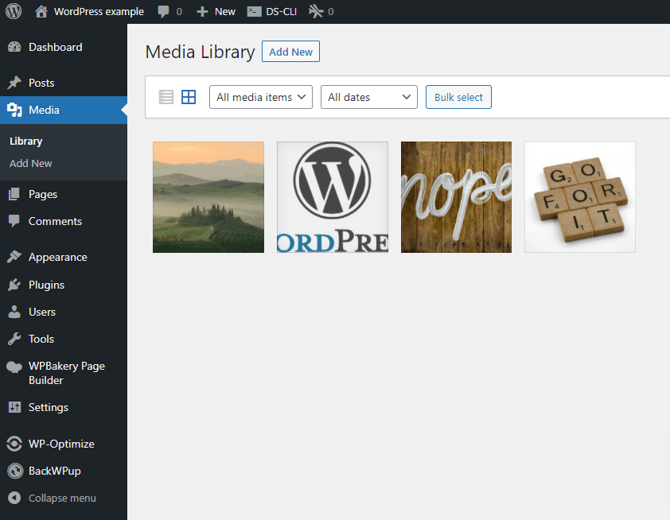The height and width of the screenshot is (520, 670).
Task: Click the Comments icon in sidebar
Action: [14, 221]
